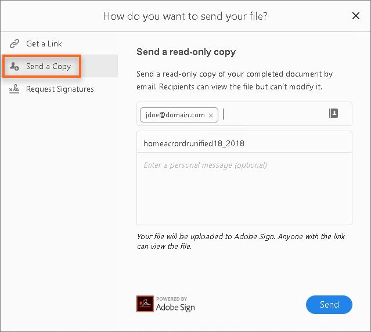This screenshot has height=332, width=371.
Task: Click the signature icon beside Request Signatures
Action: click(x=14, y=89)
